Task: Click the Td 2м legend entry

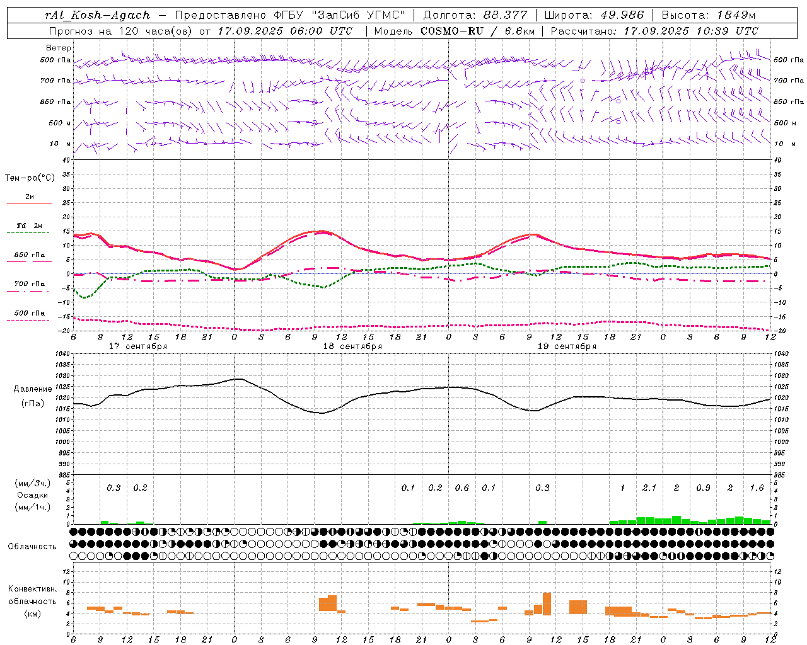Action: pos(30,225)
